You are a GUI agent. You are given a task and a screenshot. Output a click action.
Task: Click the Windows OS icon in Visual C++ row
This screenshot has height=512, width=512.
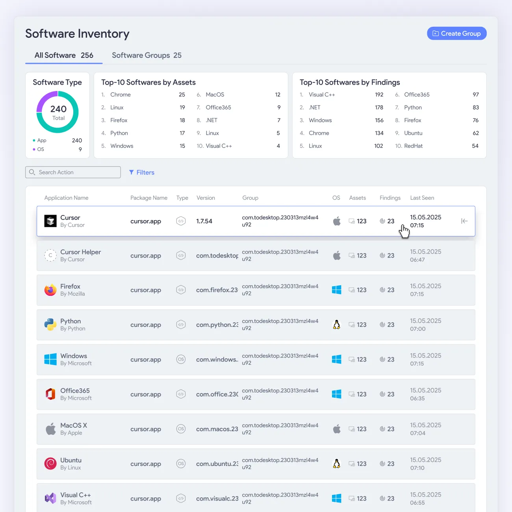[337, 498]
